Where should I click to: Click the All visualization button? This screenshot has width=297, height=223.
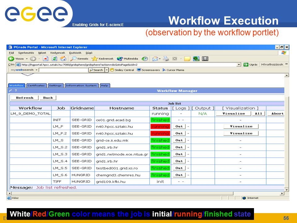[x=258, y=114]
